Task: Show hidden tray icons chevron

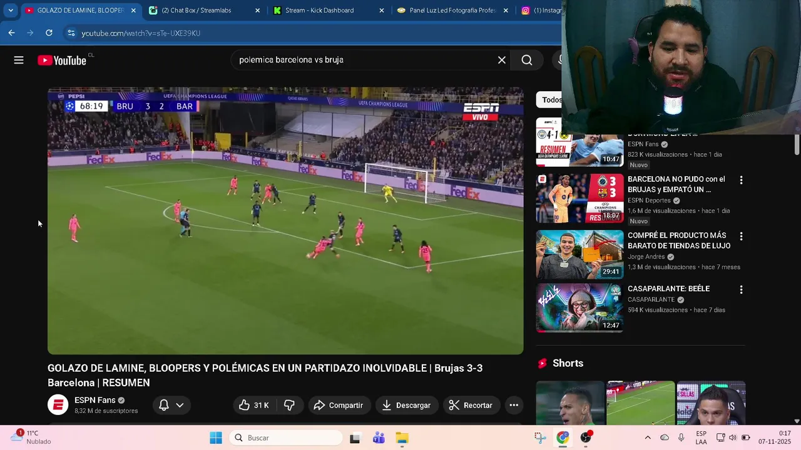Action: (648, 437)
